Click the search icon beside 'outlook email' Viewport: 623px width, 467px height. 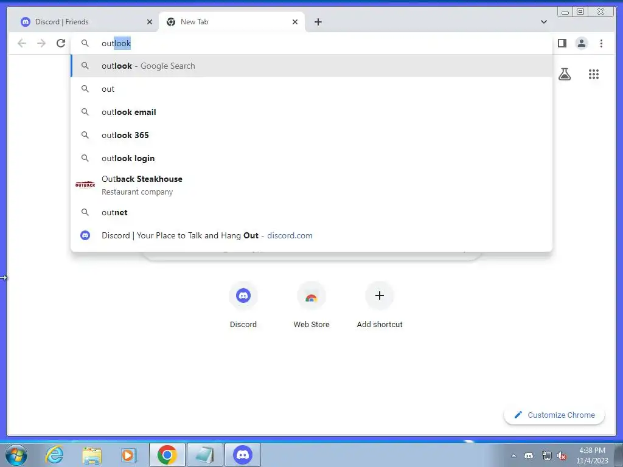[x=85, y=112]
